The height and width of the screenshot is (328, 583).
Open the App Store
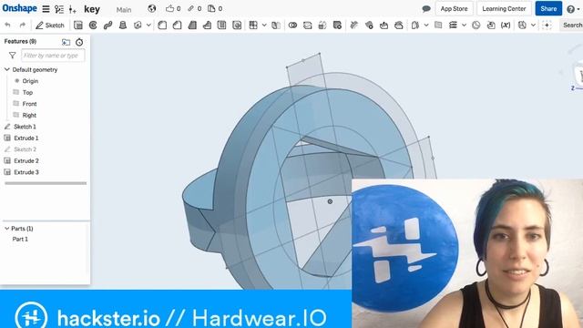coord(454,9)
